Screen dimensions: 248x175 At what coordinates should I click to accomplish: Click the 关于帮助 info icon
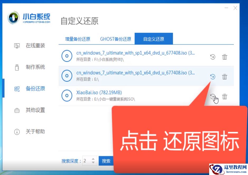tap(17, 132)
